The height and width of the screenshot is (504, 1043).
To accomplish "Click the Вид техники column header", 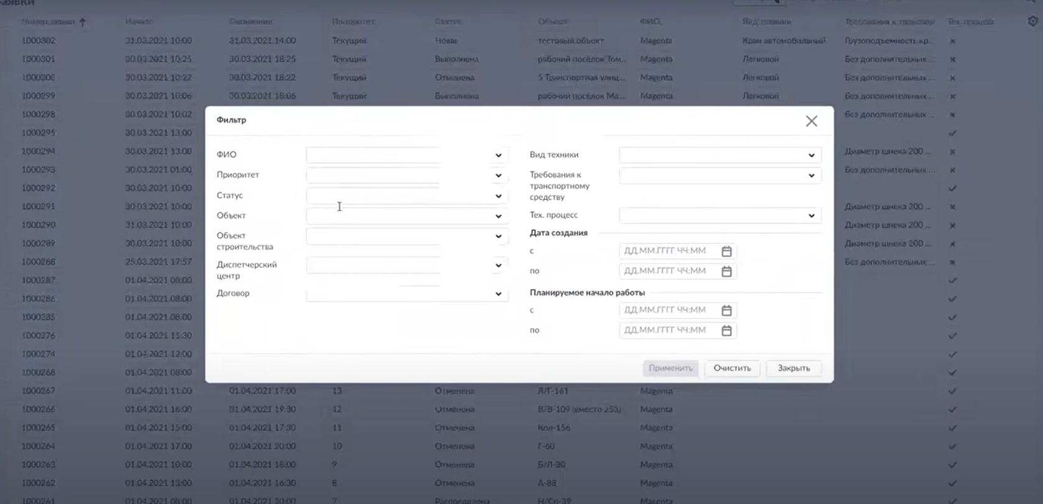I will point(767,22).
